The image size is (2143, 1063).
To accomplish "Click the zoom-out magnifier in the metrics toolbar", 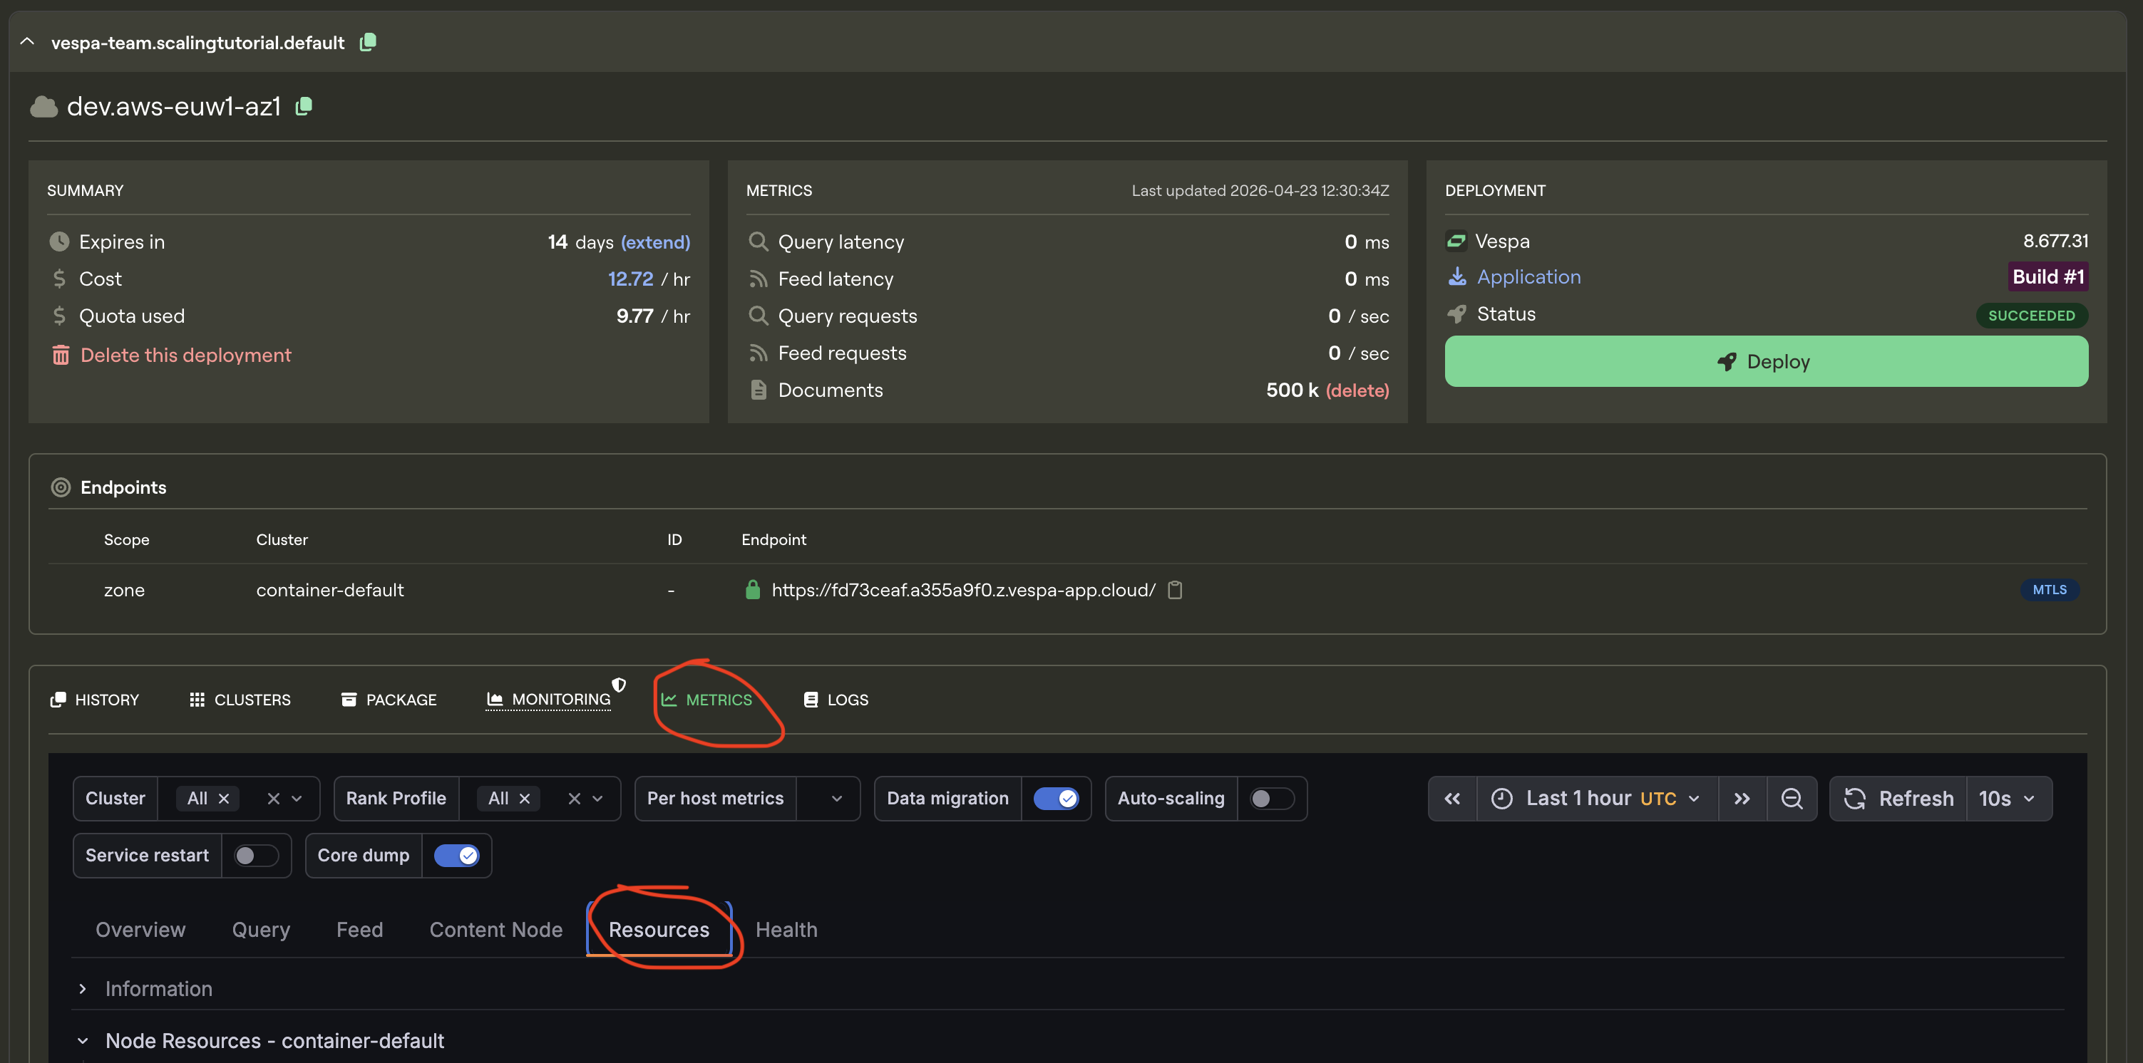I will pyautogui.click(x=1792, y=798).
